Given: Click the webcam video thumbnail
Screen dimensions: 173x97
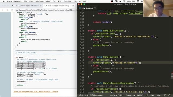Looking at the screenshot, I should 158,8.
